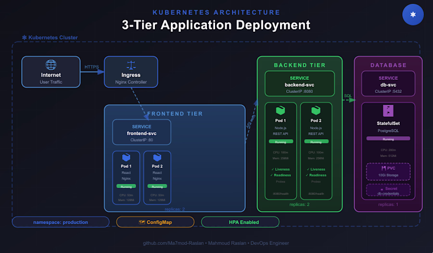This screenshot has height=253, width=433.
Task: Click the icon inside the ConfigMap pill
Action: tap(142, 222)
